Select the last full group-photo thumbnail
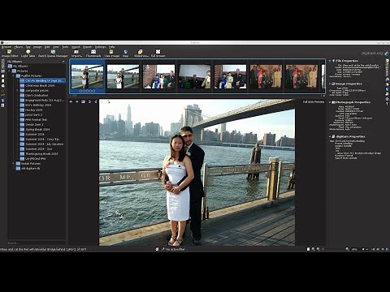Viewport: 390px width, 292px height. click(x=301, y=76)
